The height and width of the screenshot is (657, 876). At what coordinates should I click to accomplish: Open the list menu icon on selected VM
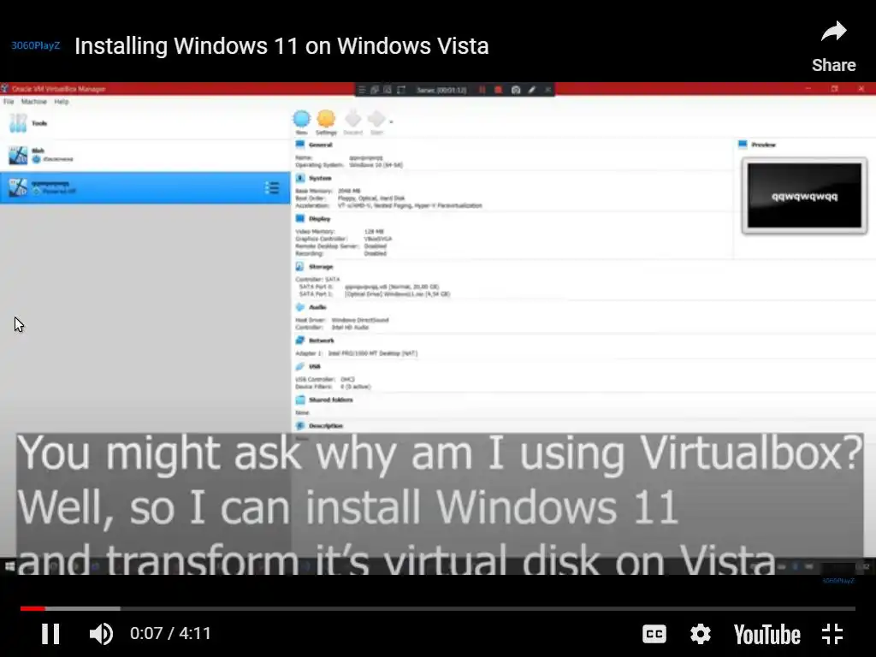[x=271, y=187]
